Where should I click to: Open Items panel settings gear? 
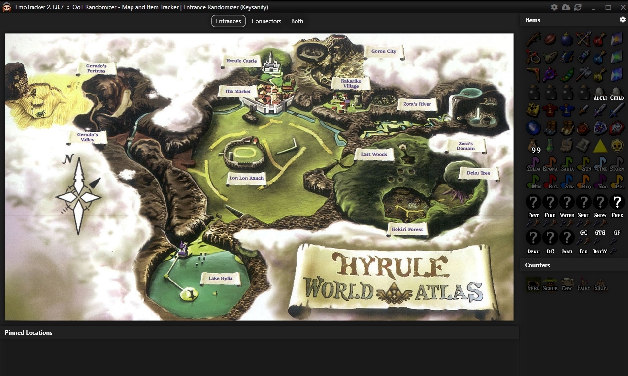click(623, 20)
